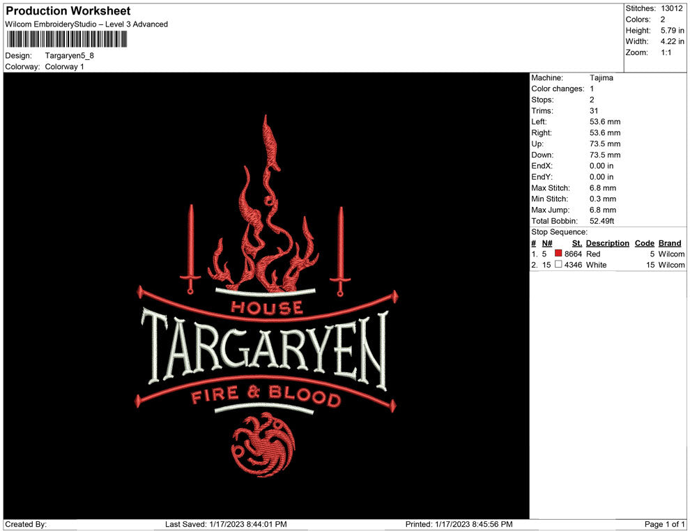690x531 pixels.
Task: Click the '4346' stitch count for White
Action: pos(573,265)
